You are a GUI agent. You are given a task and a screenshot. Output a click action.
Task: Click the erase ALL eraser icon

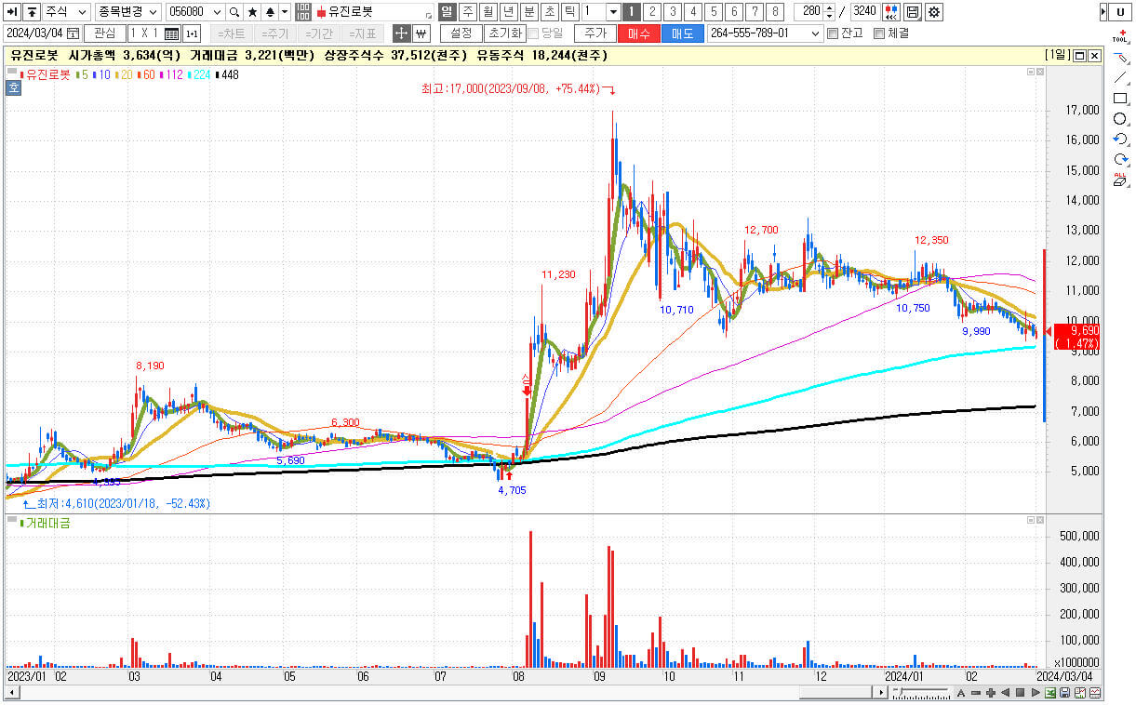point(1121,180)
